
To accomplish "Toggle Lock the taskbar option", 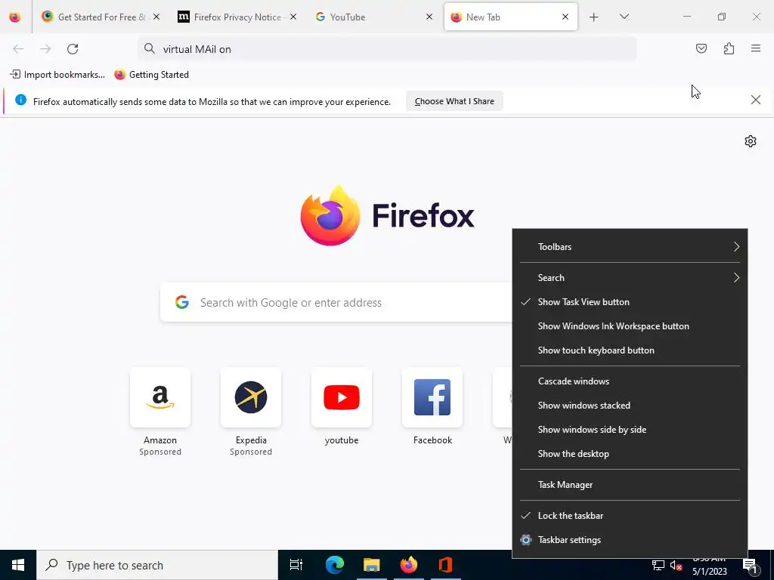I will coord(630,516).
